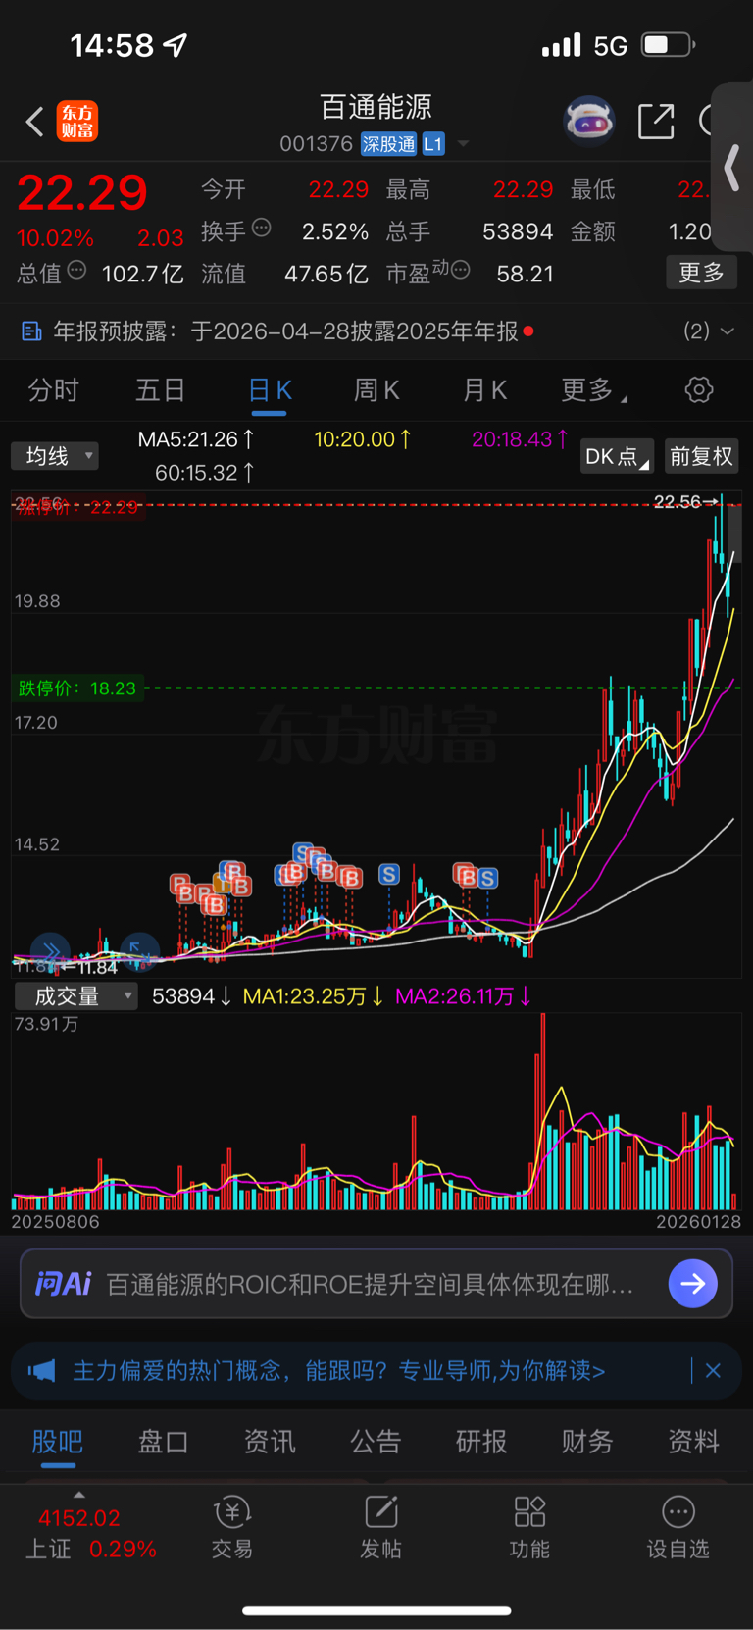Open the DK点 options
753x1630 pixels.
click(617, 456)
